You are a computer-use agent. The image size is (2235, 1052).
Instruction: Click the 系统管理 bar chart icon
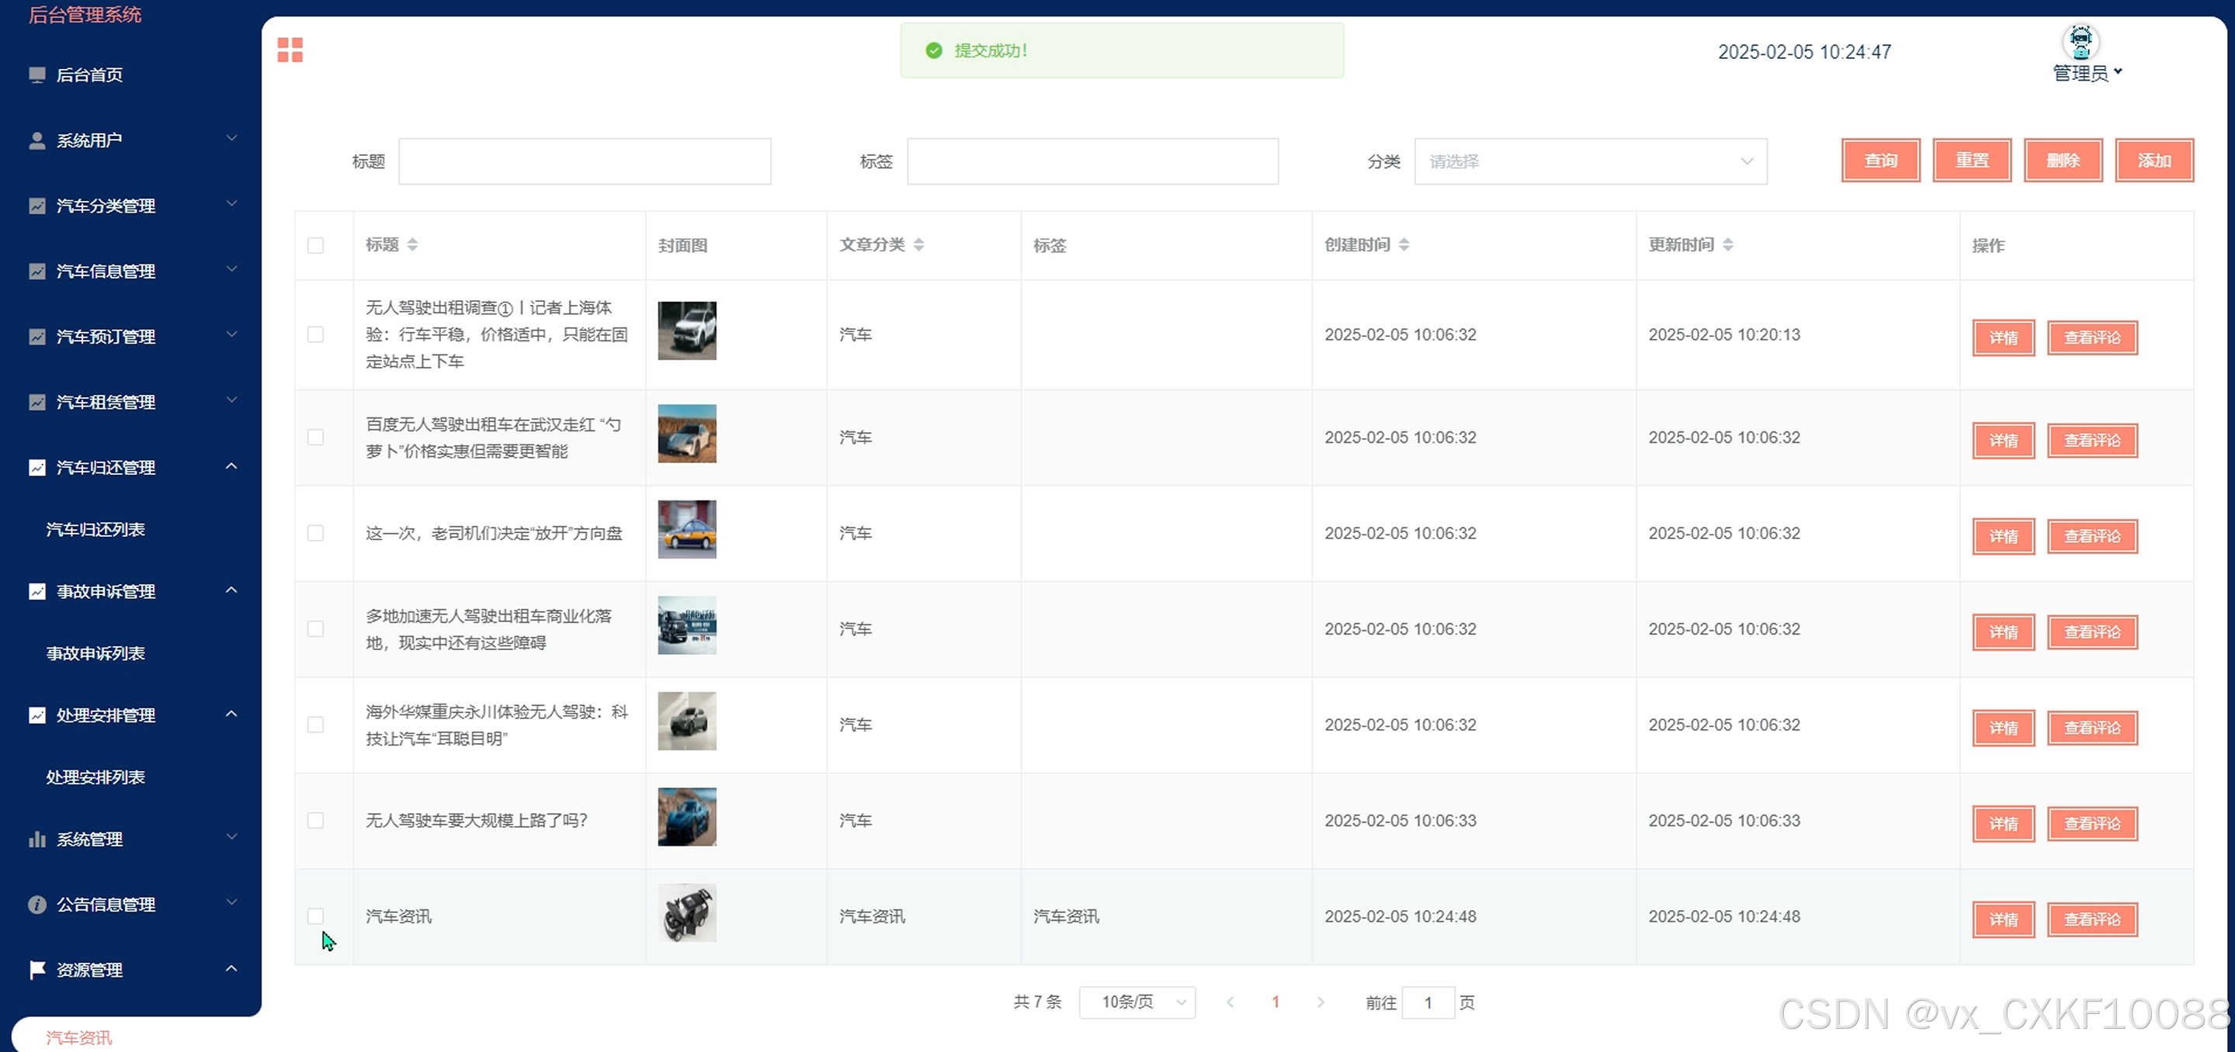(36, 839)
